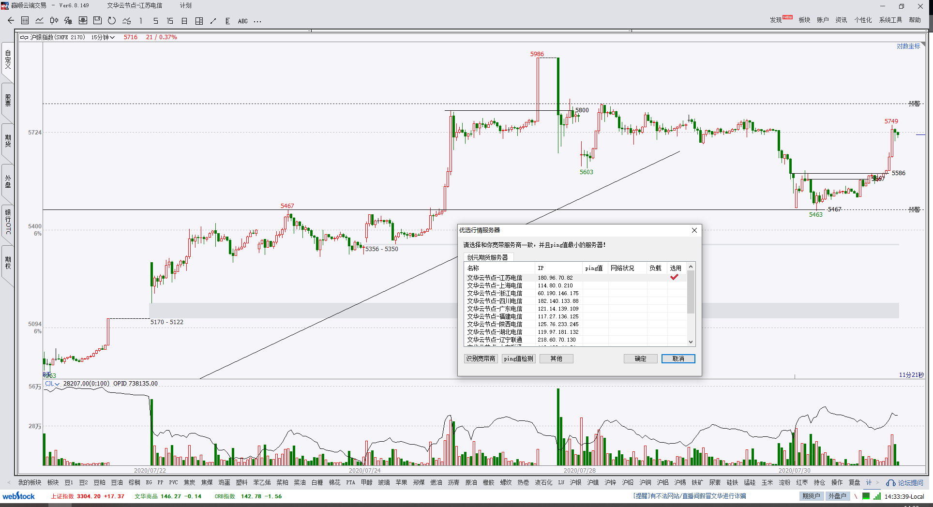Select the 股票 side tab
Screen dimensions: 933x507
(x=8, y=100)
